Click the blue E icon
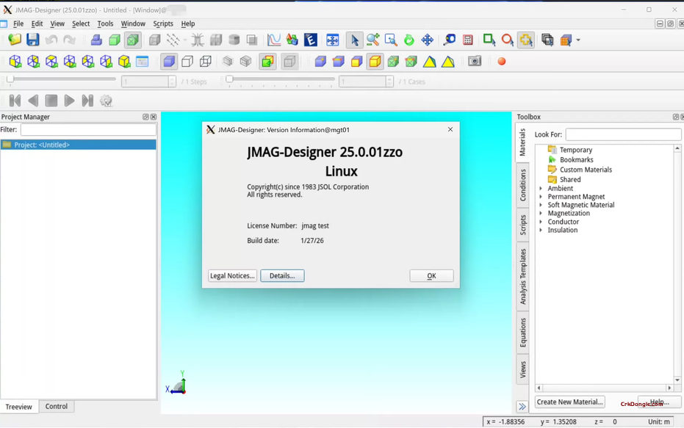This screenshot has width=684, height=428. click(310, 40)
